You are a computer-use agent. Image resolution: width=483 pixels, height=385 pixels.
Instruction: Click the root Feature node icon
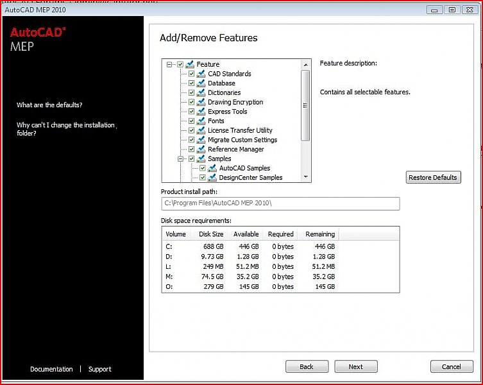(190, 64)
